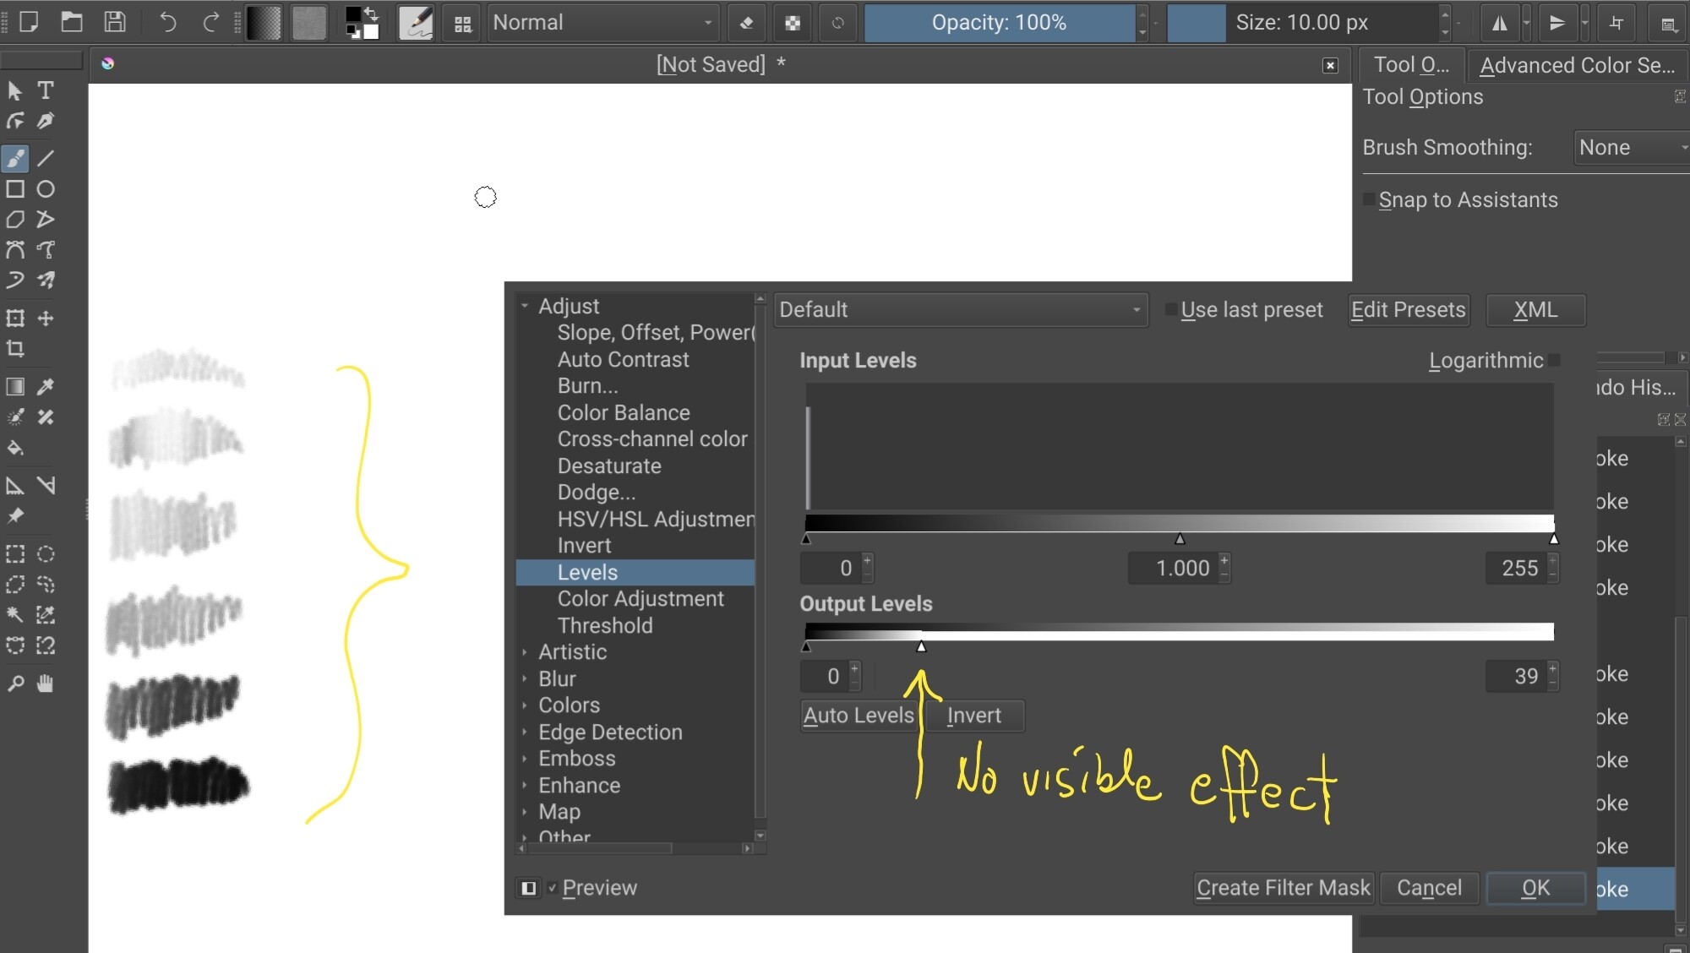Select the Threshold filter in list
Viewport: 1690px width, 953px height.
(605, 626)
